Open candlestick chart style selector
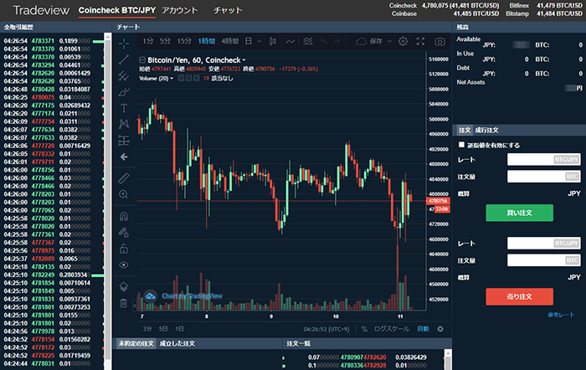 tap(273, 42)
